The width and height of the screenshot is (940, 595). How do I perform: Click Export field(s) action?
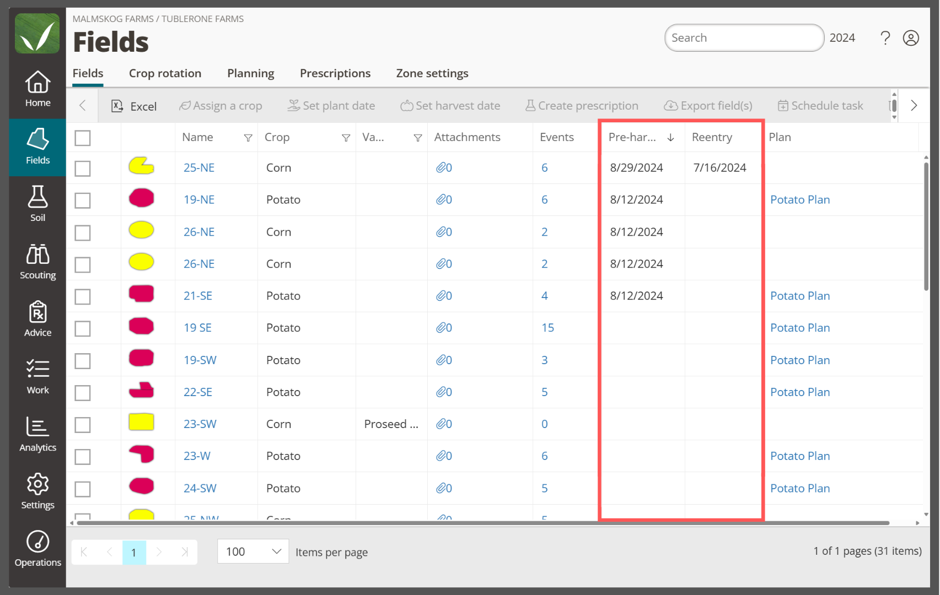708,106
